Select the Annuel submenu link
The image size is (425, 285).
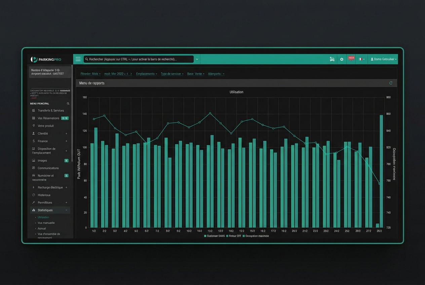coord(42,229)
